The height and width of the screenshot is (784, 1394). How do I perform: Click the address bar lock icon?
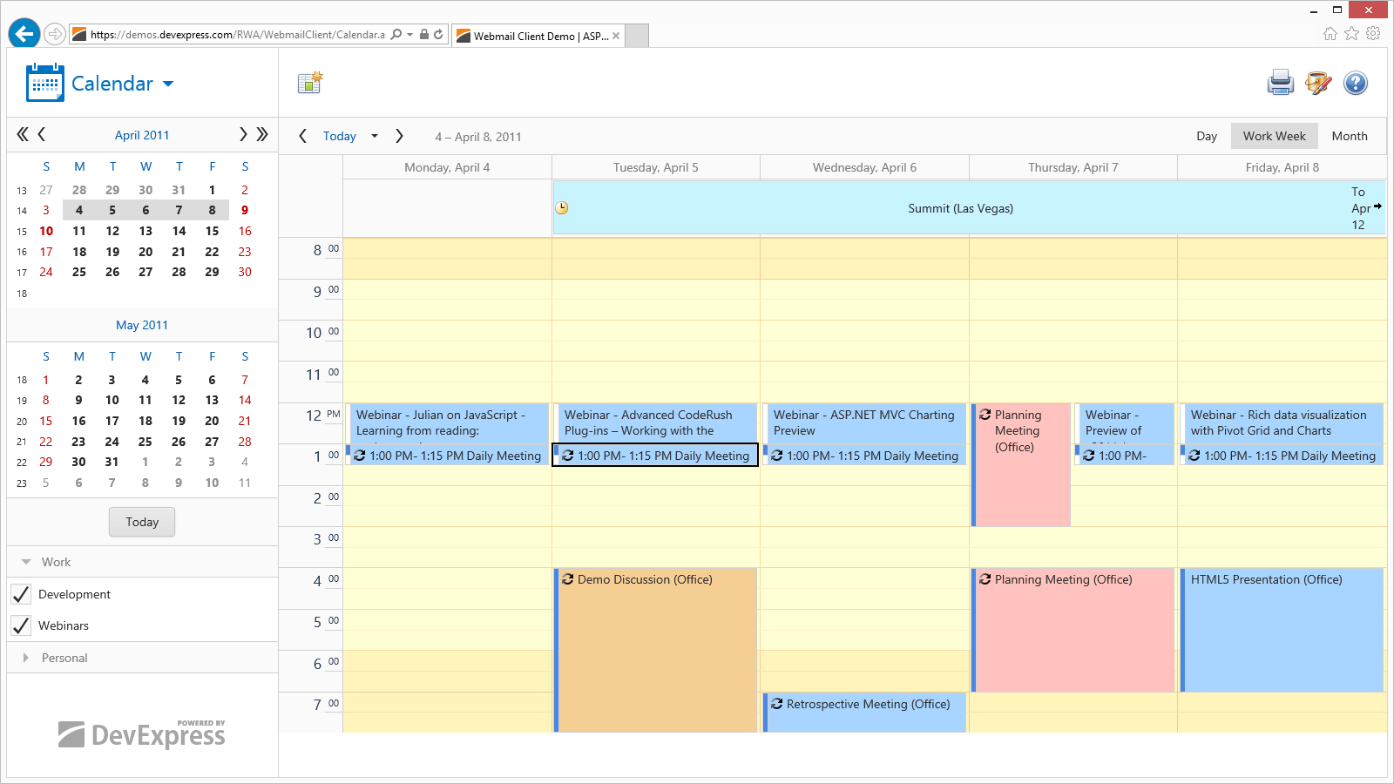(x=423, y=35)
